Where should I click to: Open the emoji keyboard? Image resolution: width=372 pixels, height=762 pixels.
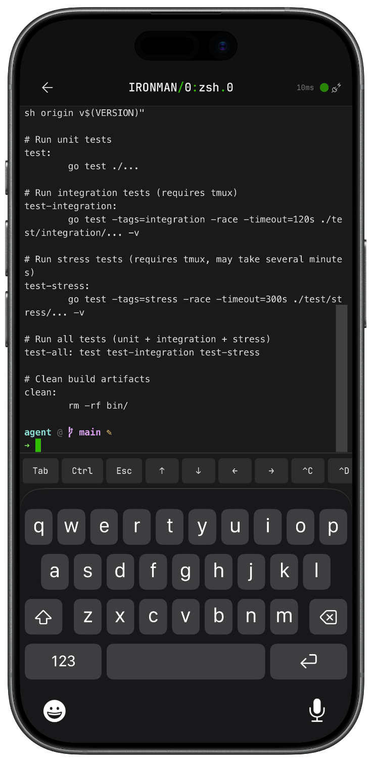(x=54, y=710)
